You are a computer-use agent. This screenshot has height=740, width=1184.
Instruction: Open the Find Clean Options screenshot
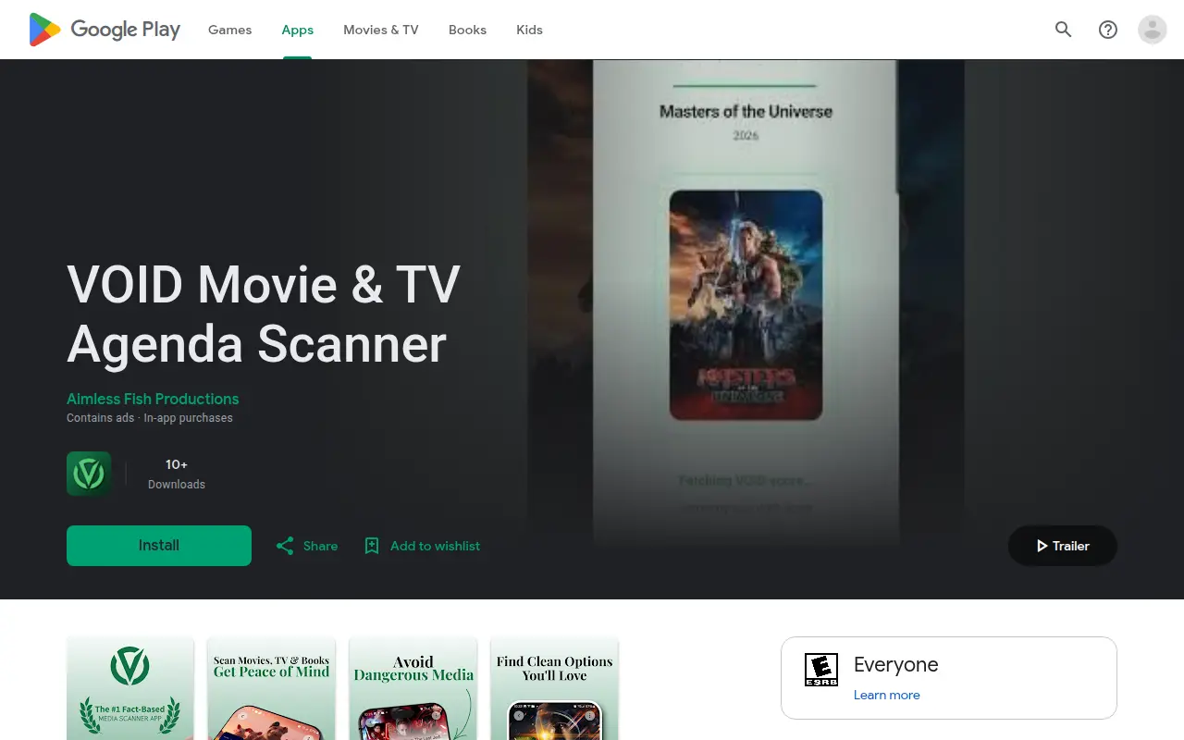pyautogui.click(x=554, y=688)
